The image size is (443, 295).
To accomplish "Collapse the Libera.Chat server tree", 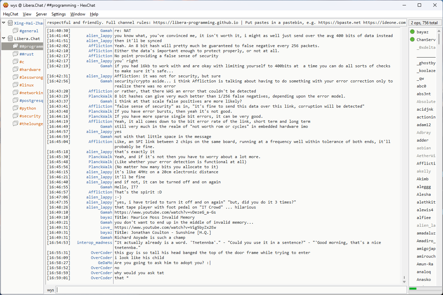I will [4, 39].
